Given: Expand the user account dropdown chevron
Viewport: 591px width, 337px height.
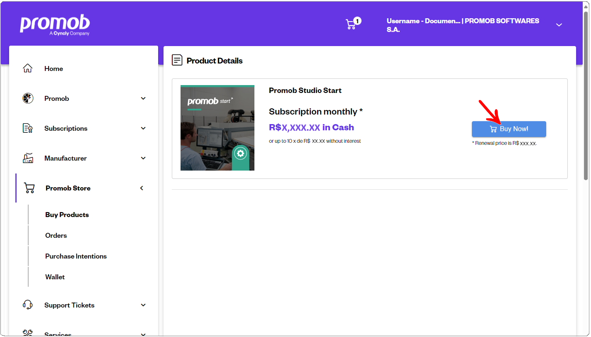Looking at the screenshot, I should (559, 25).
